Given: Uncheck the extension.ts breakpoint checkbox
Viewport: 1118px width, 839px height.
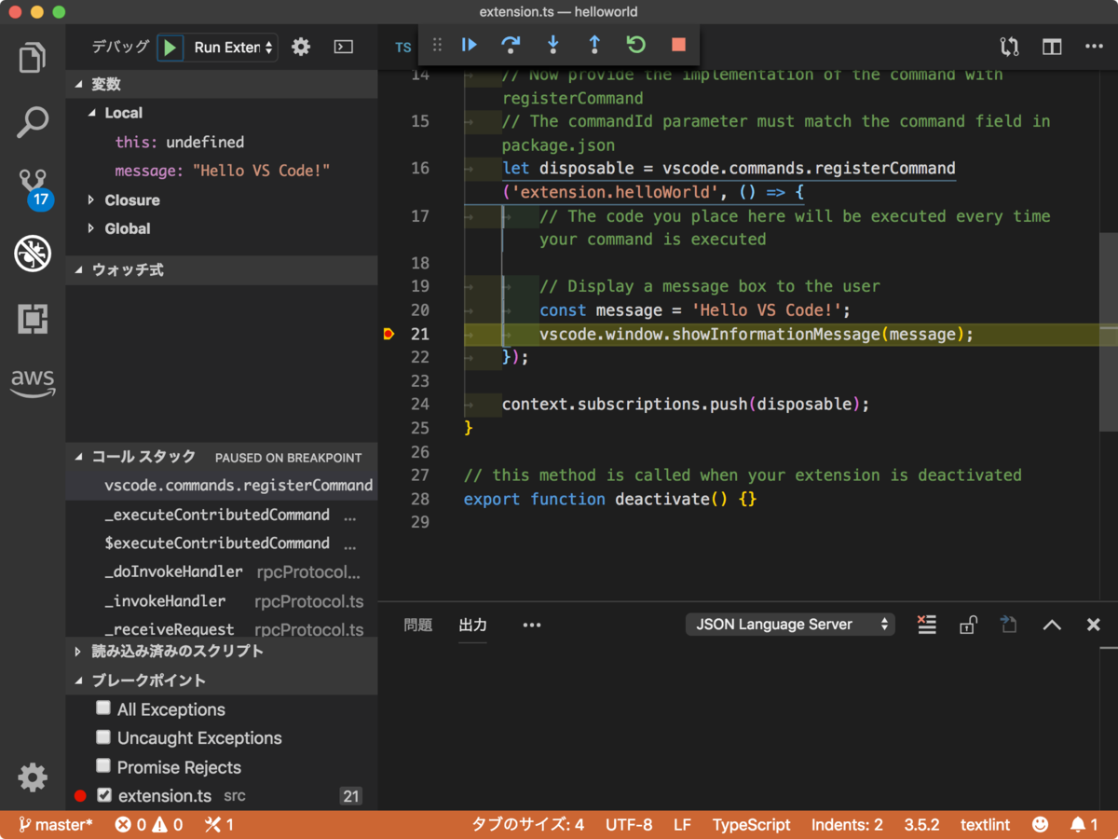Looking at the screenshot, I should (x=104, y=795).
